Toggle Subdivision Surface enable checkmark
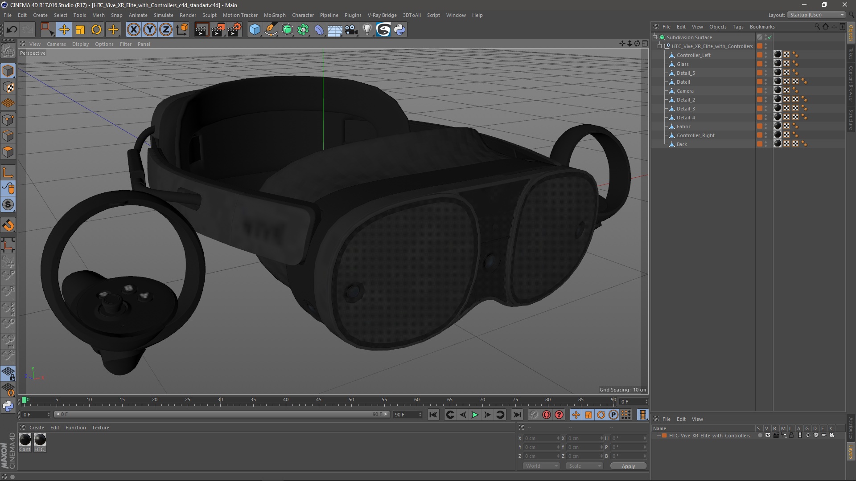The image size is (856, 481). point(770,37)
